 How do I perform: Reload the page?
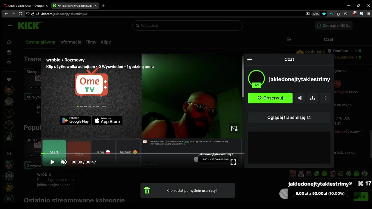click(20, 14)
